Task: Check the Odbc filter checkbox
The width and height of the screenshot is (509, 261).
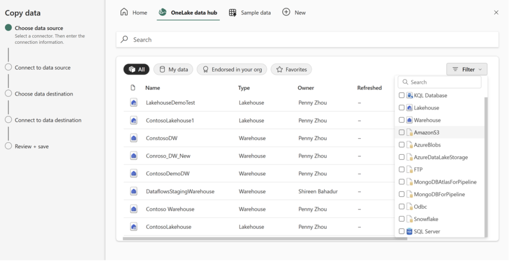Action: 402,206
